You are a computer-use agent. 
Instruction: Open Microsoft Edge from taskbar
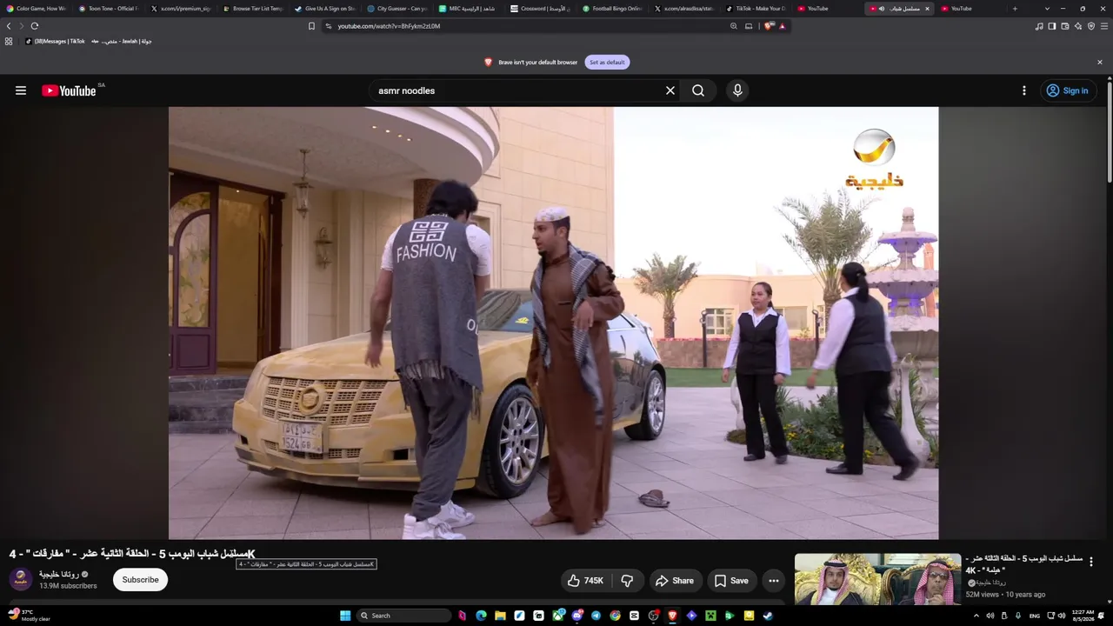tap(481, 616)
